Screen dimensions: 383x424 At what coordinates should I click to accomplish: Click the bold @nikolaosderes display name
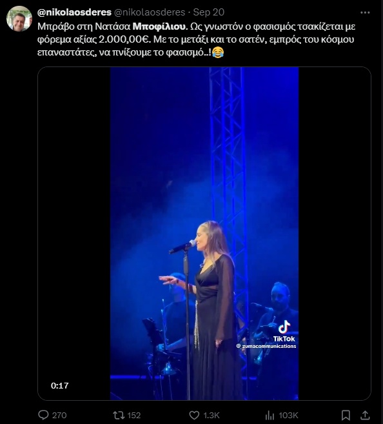pyautogui.click(x=74, y=12)
